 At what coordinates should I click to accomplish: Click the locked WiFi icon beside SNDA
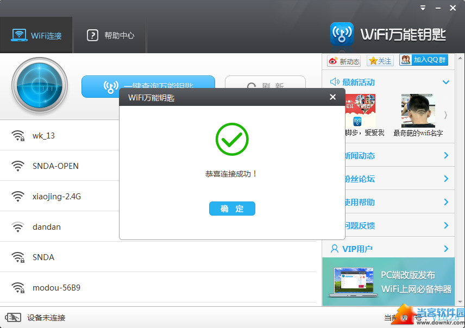pyautogui.click(x=18, y=257)
